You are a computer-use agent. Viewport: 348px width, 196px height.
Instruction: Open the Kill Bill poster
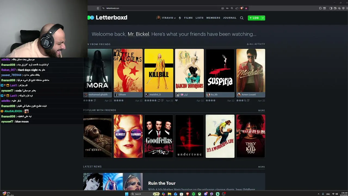point(159,71)
